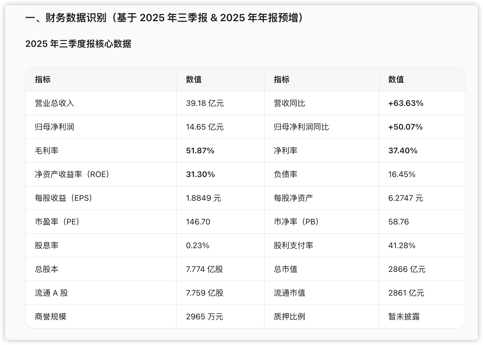This screenshot has height=345, width=483.
Task: Click the 负债率 label
Action: pos(285,174)
